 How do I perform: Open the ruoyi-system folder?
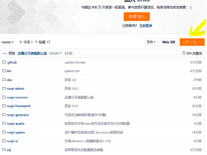16,132
